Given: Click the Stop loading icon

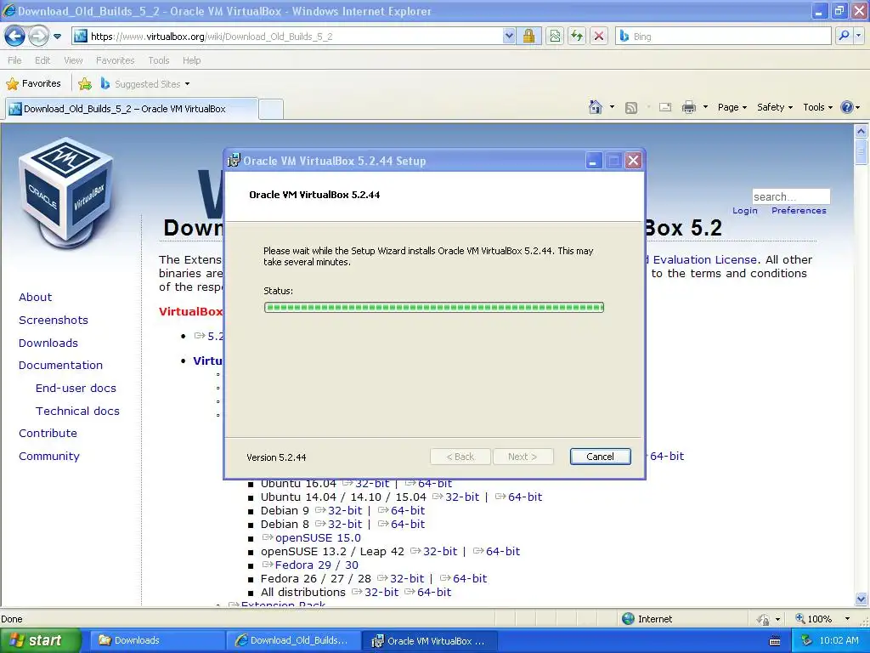Looking at the screenshot, I should tap(599, 37).
